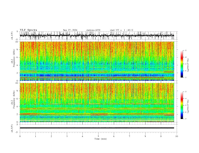Click the ch.1 spectrogram panel

click(97, 61)
